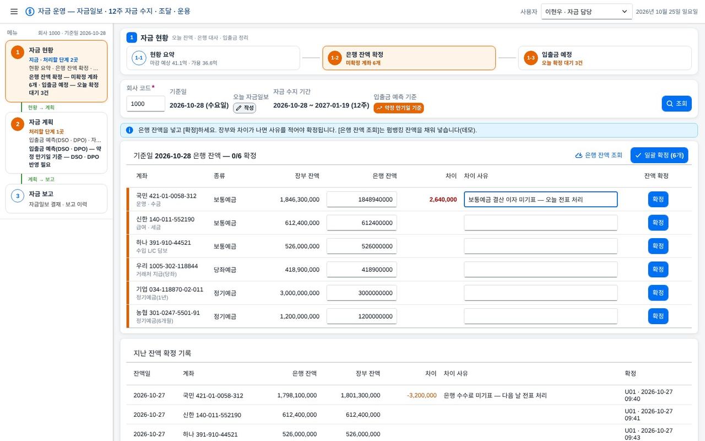Click the 조회 search button

click(x=676, y=104)
